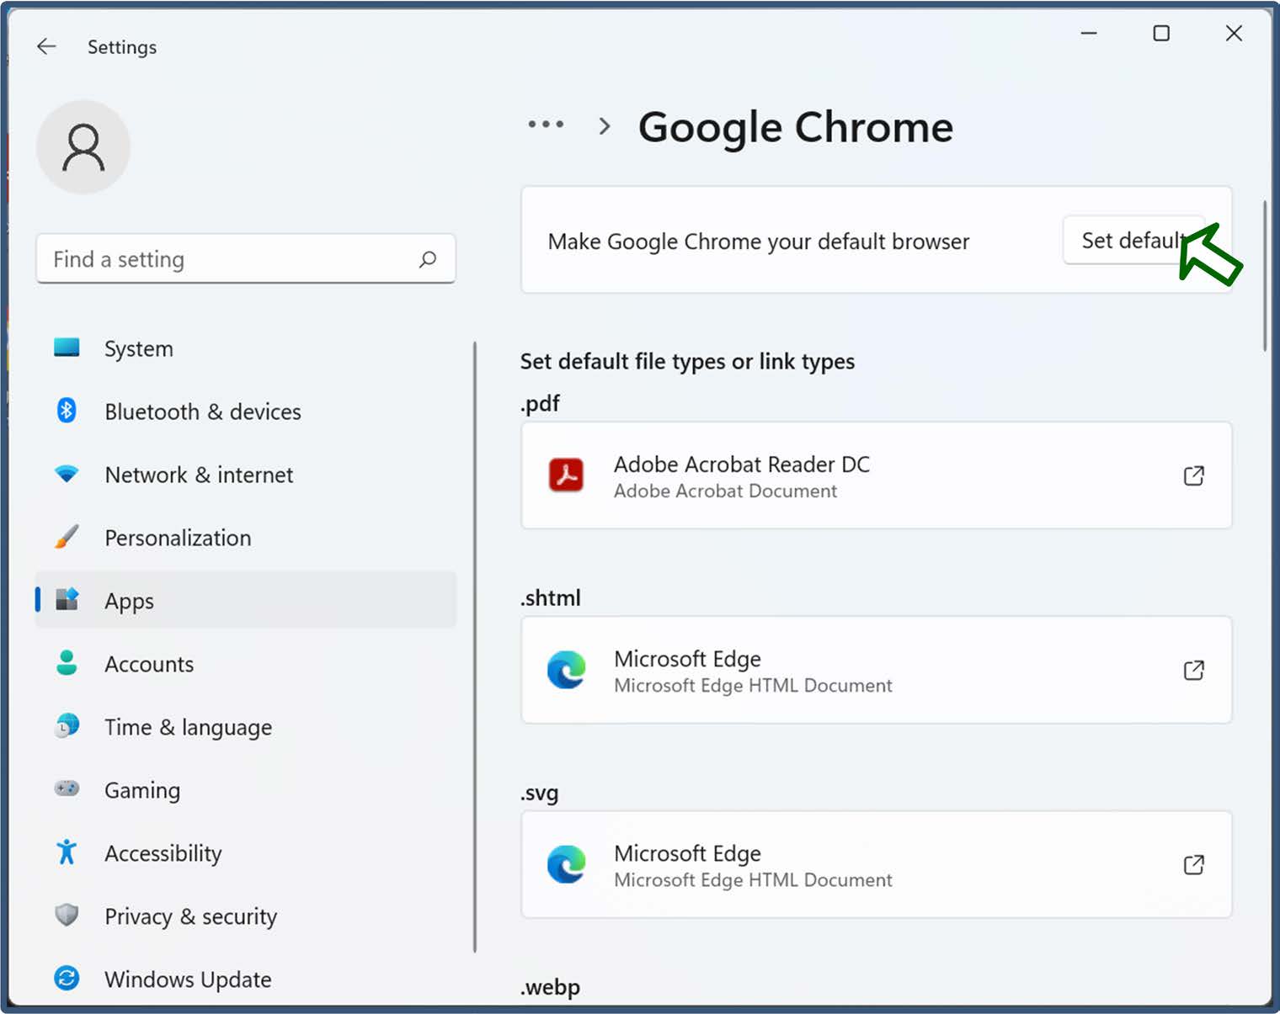Viewport: 1280px width, 1014px height.
Task: Click 'Set default file types or link types'
Action: point(687,362)
